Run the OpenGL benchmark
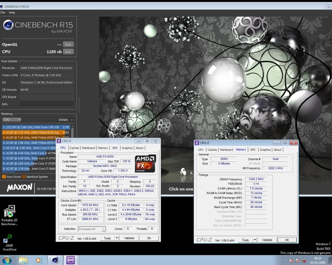This screenshot has width=332, height=265. point(68,44)
